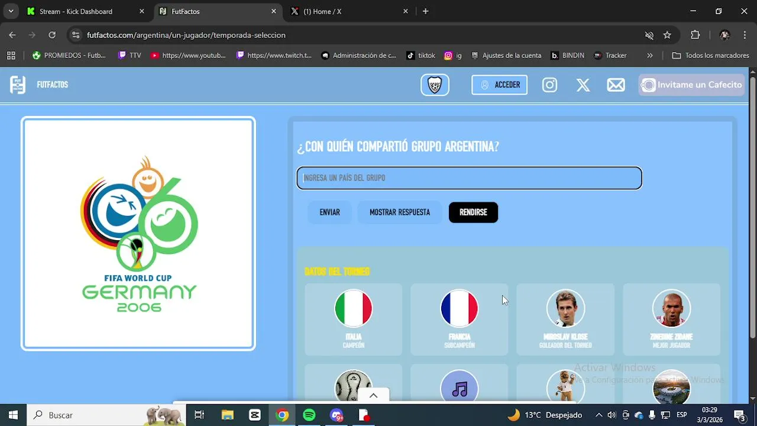
Task: Select the Francia subcampeón flag card
Action: (460, 319)
